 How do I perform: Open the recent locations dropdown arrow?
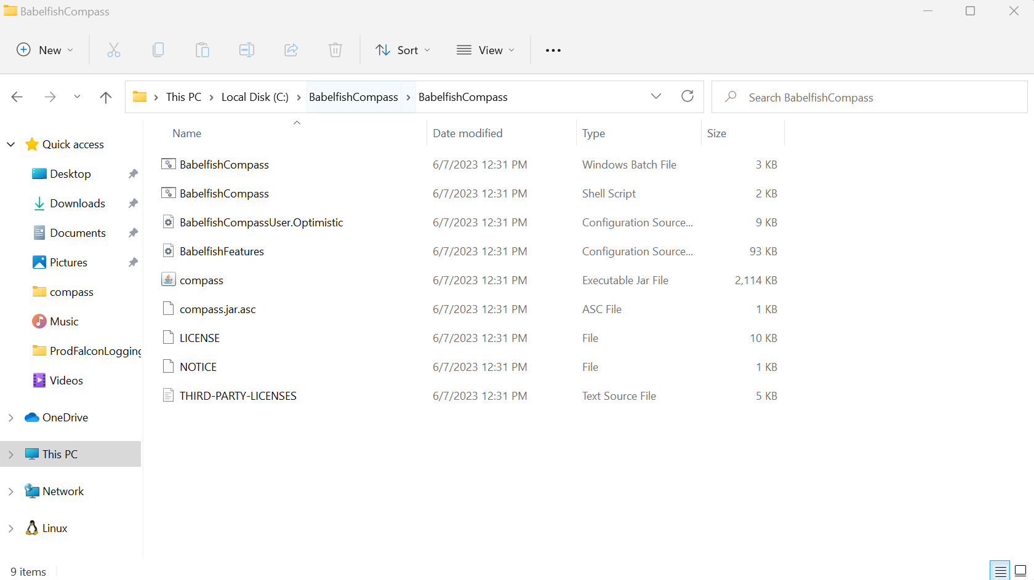pos(77,97)
